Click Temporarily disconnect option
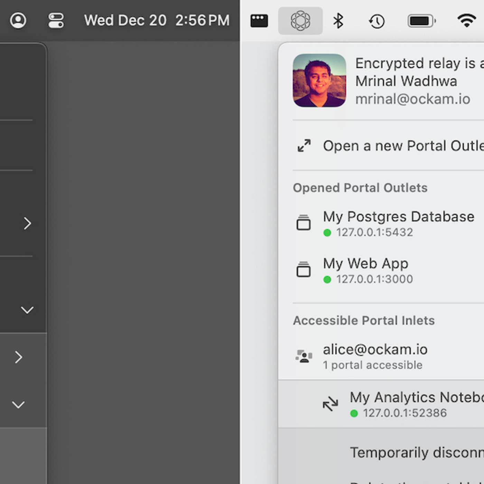Image resolution: width=484 pixels, height=484 pixels. pos(416,452)
